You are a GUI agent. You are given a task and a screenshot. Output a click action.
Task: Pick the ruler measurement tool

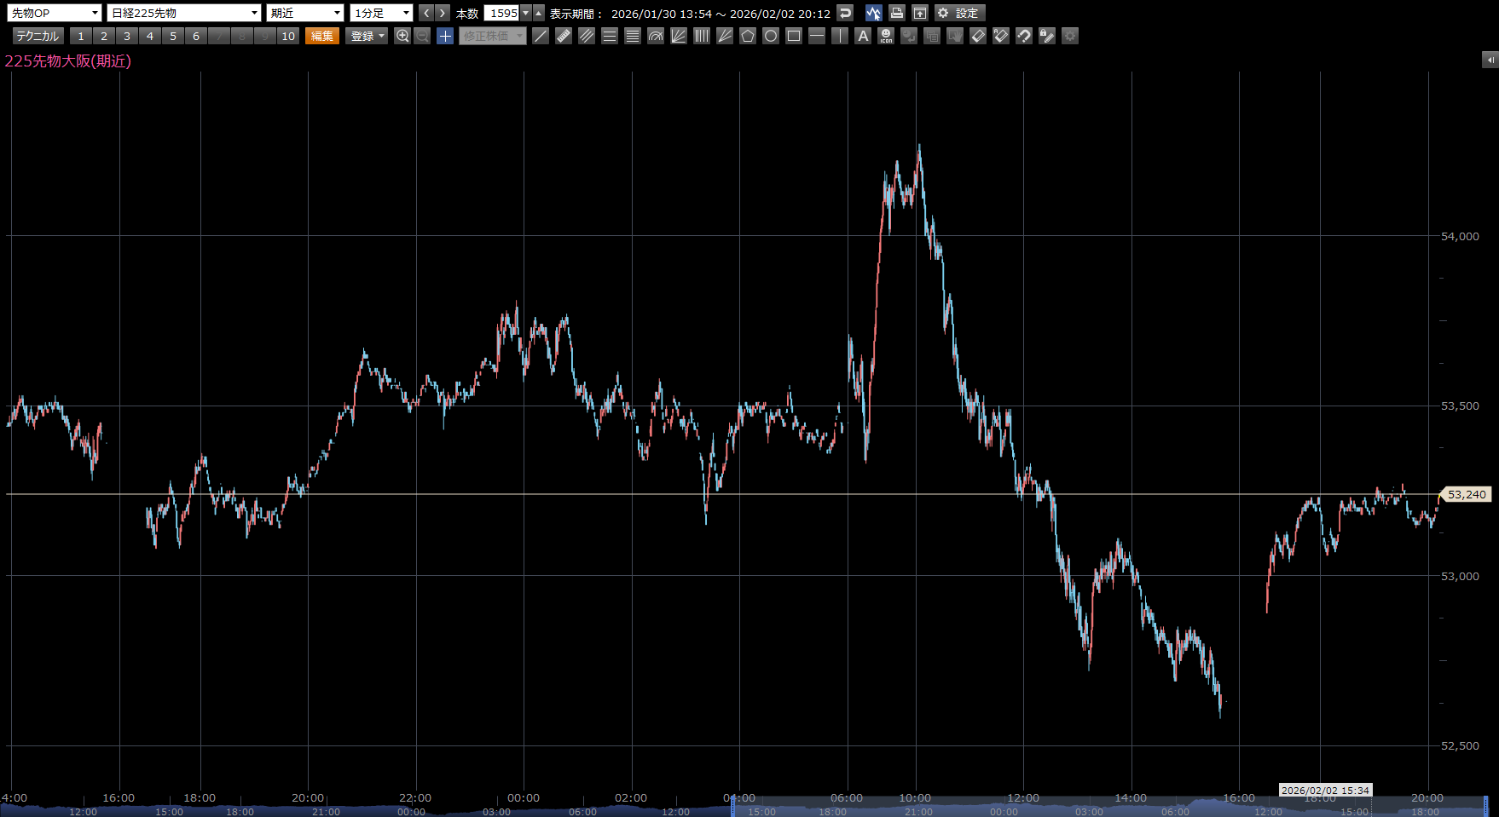coord(564,36)
